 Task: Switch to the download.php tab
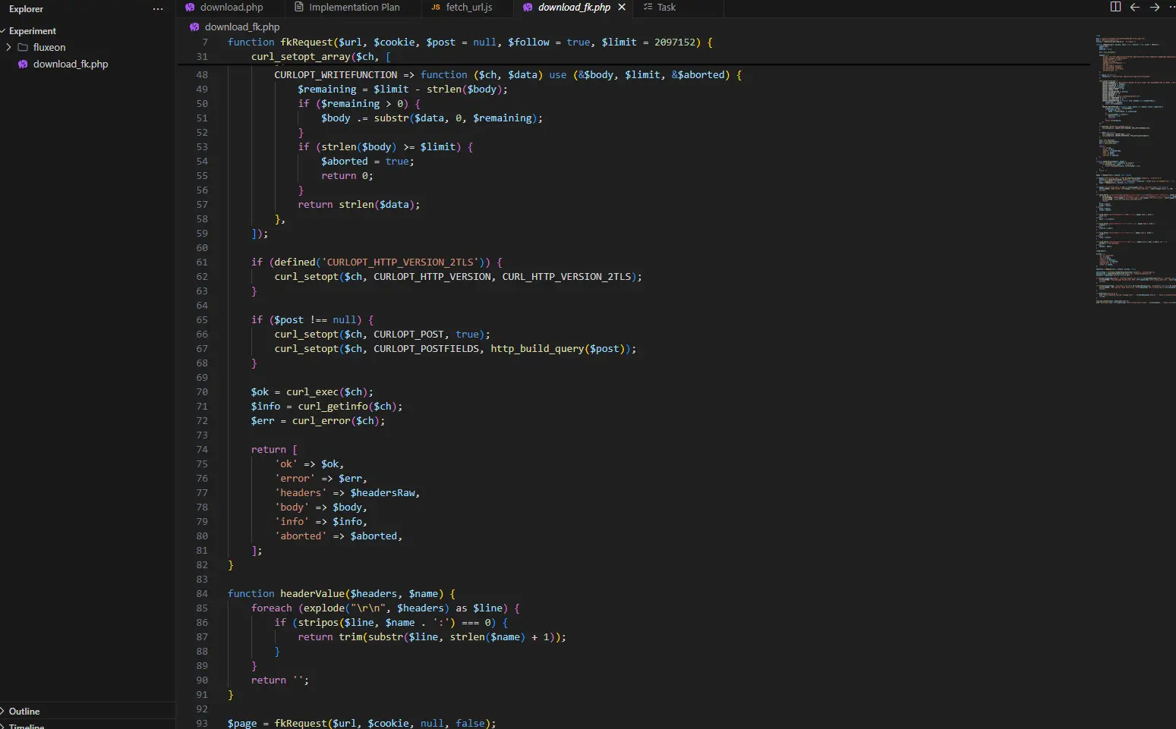[x=232, y=8]
